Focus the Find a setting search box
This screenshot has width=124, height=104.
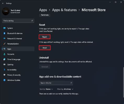pos(18,21)
